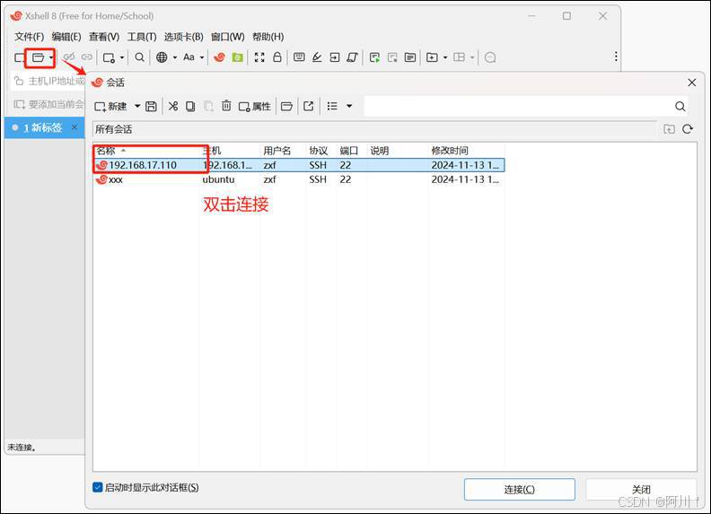Sort sessions by the 名称 column header
Viewport: 711px width, 514px height.
click(x=145, y=151)
